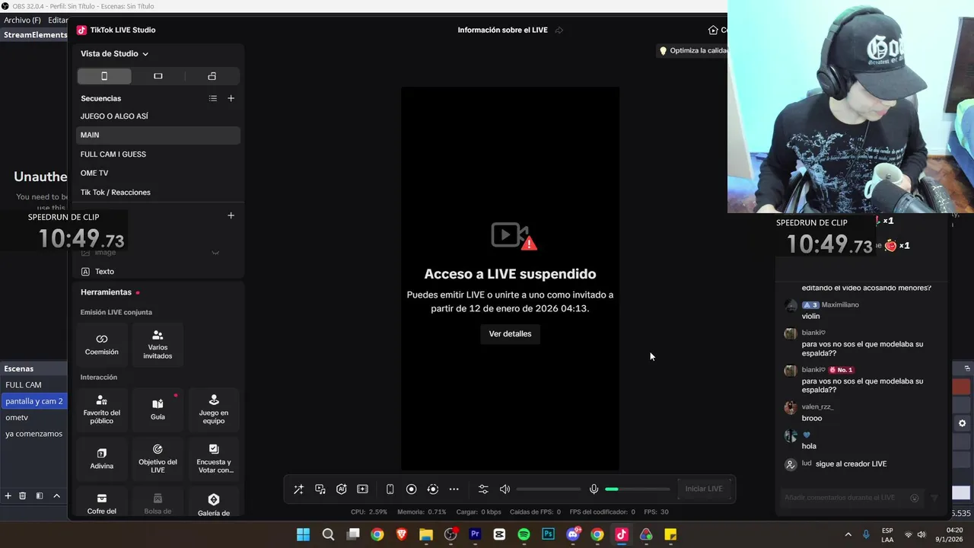974x548 pixels.
Task: Open the Adivina tool
Action: coord(102,458)
